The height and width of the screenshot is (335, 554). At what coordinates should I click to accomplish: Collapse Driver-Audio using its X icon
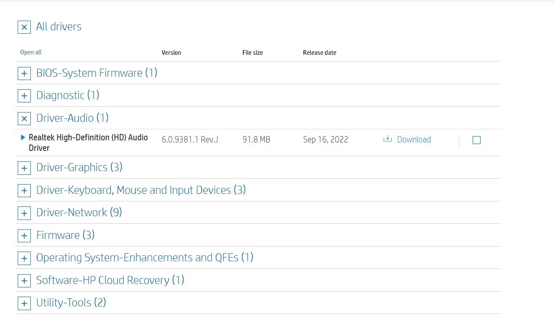[24, 118]
